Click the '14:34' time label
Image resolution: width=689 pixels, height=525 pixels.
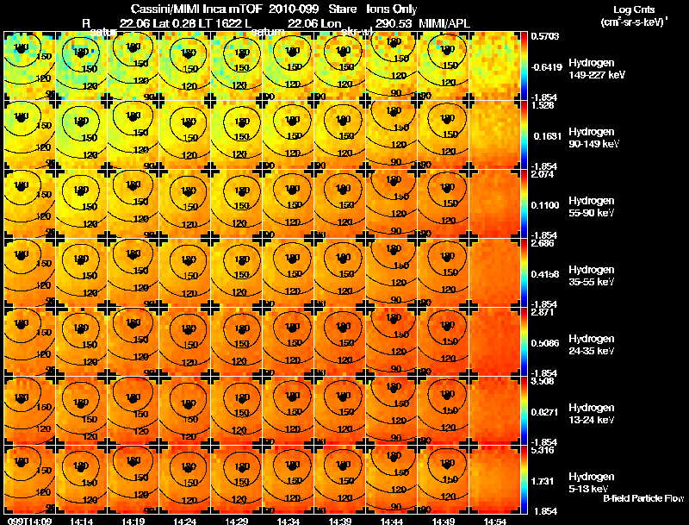(x=289, y=521)
